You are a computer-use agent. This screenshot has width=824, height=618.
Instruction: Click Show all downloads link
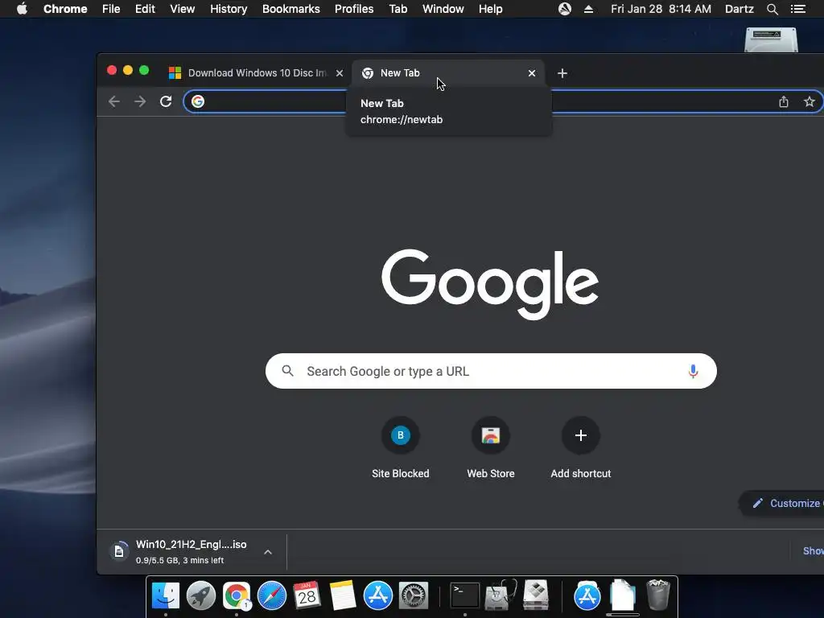813,550
